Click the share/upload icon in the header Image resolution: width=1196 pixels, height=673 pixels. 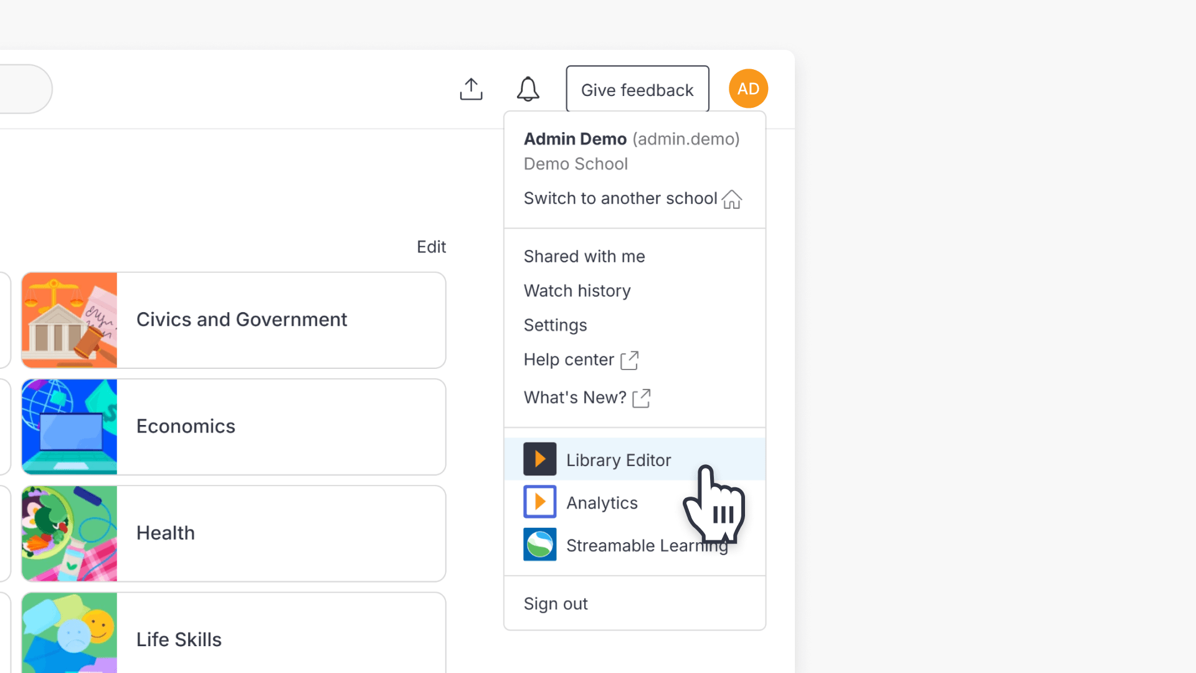(x=471, y=88)
